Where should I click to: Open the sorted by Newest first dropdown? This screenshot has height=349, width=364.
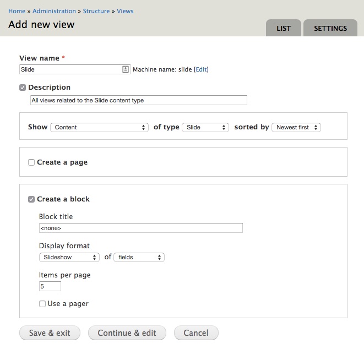point(296,127)
